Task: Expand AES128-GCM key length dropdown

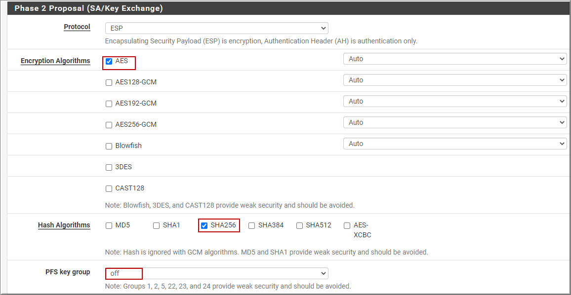Action: [455, 80]
